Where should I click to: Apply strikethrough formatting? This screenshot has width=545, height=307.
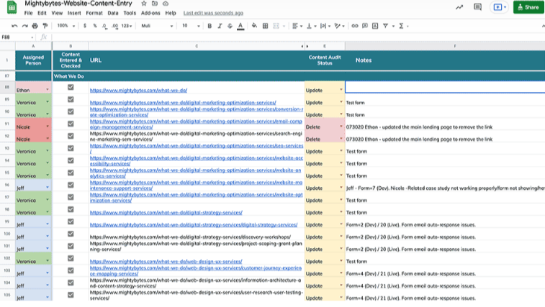click(230, 26)
